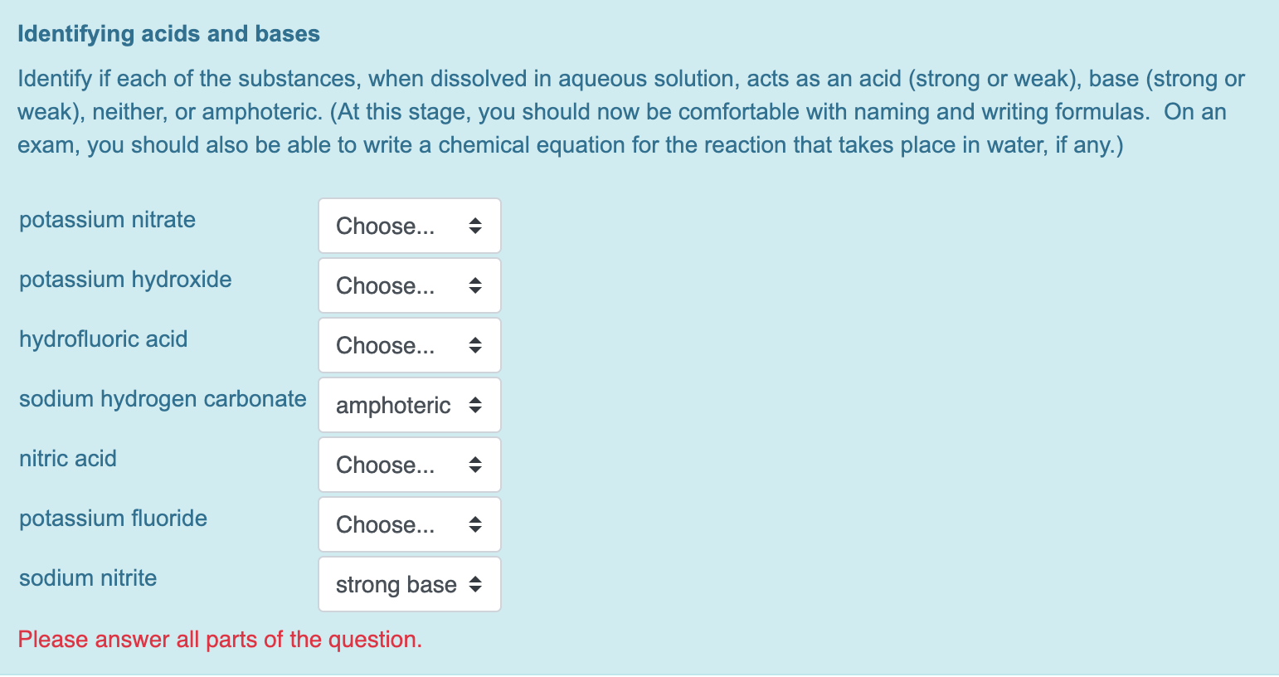Click the 'amphoteric' selected value text
1279x677 pixels.
393,405
